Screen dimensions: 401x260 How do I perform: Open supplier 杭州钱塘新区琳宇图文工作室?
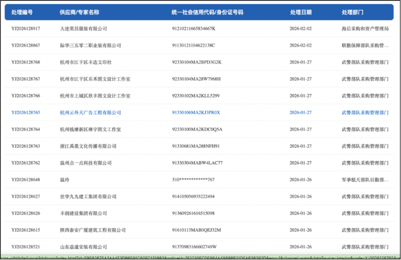pyautogui.click(x=91, y=129)
